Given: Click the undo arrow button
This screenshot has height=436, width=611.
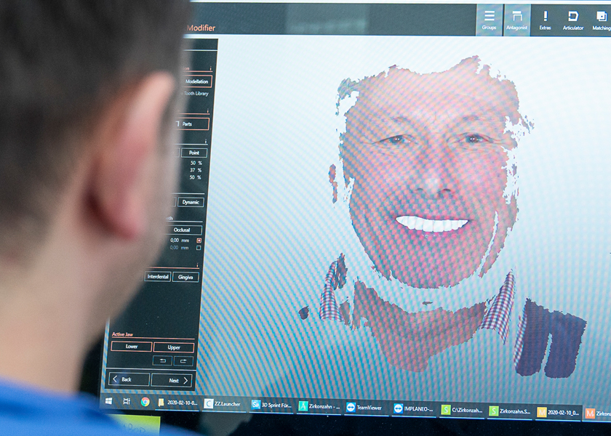Looking at the screenshot, I should click(163, 360).
